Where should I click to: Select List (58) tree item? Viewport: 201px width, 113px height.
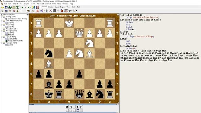click(10, 45)
